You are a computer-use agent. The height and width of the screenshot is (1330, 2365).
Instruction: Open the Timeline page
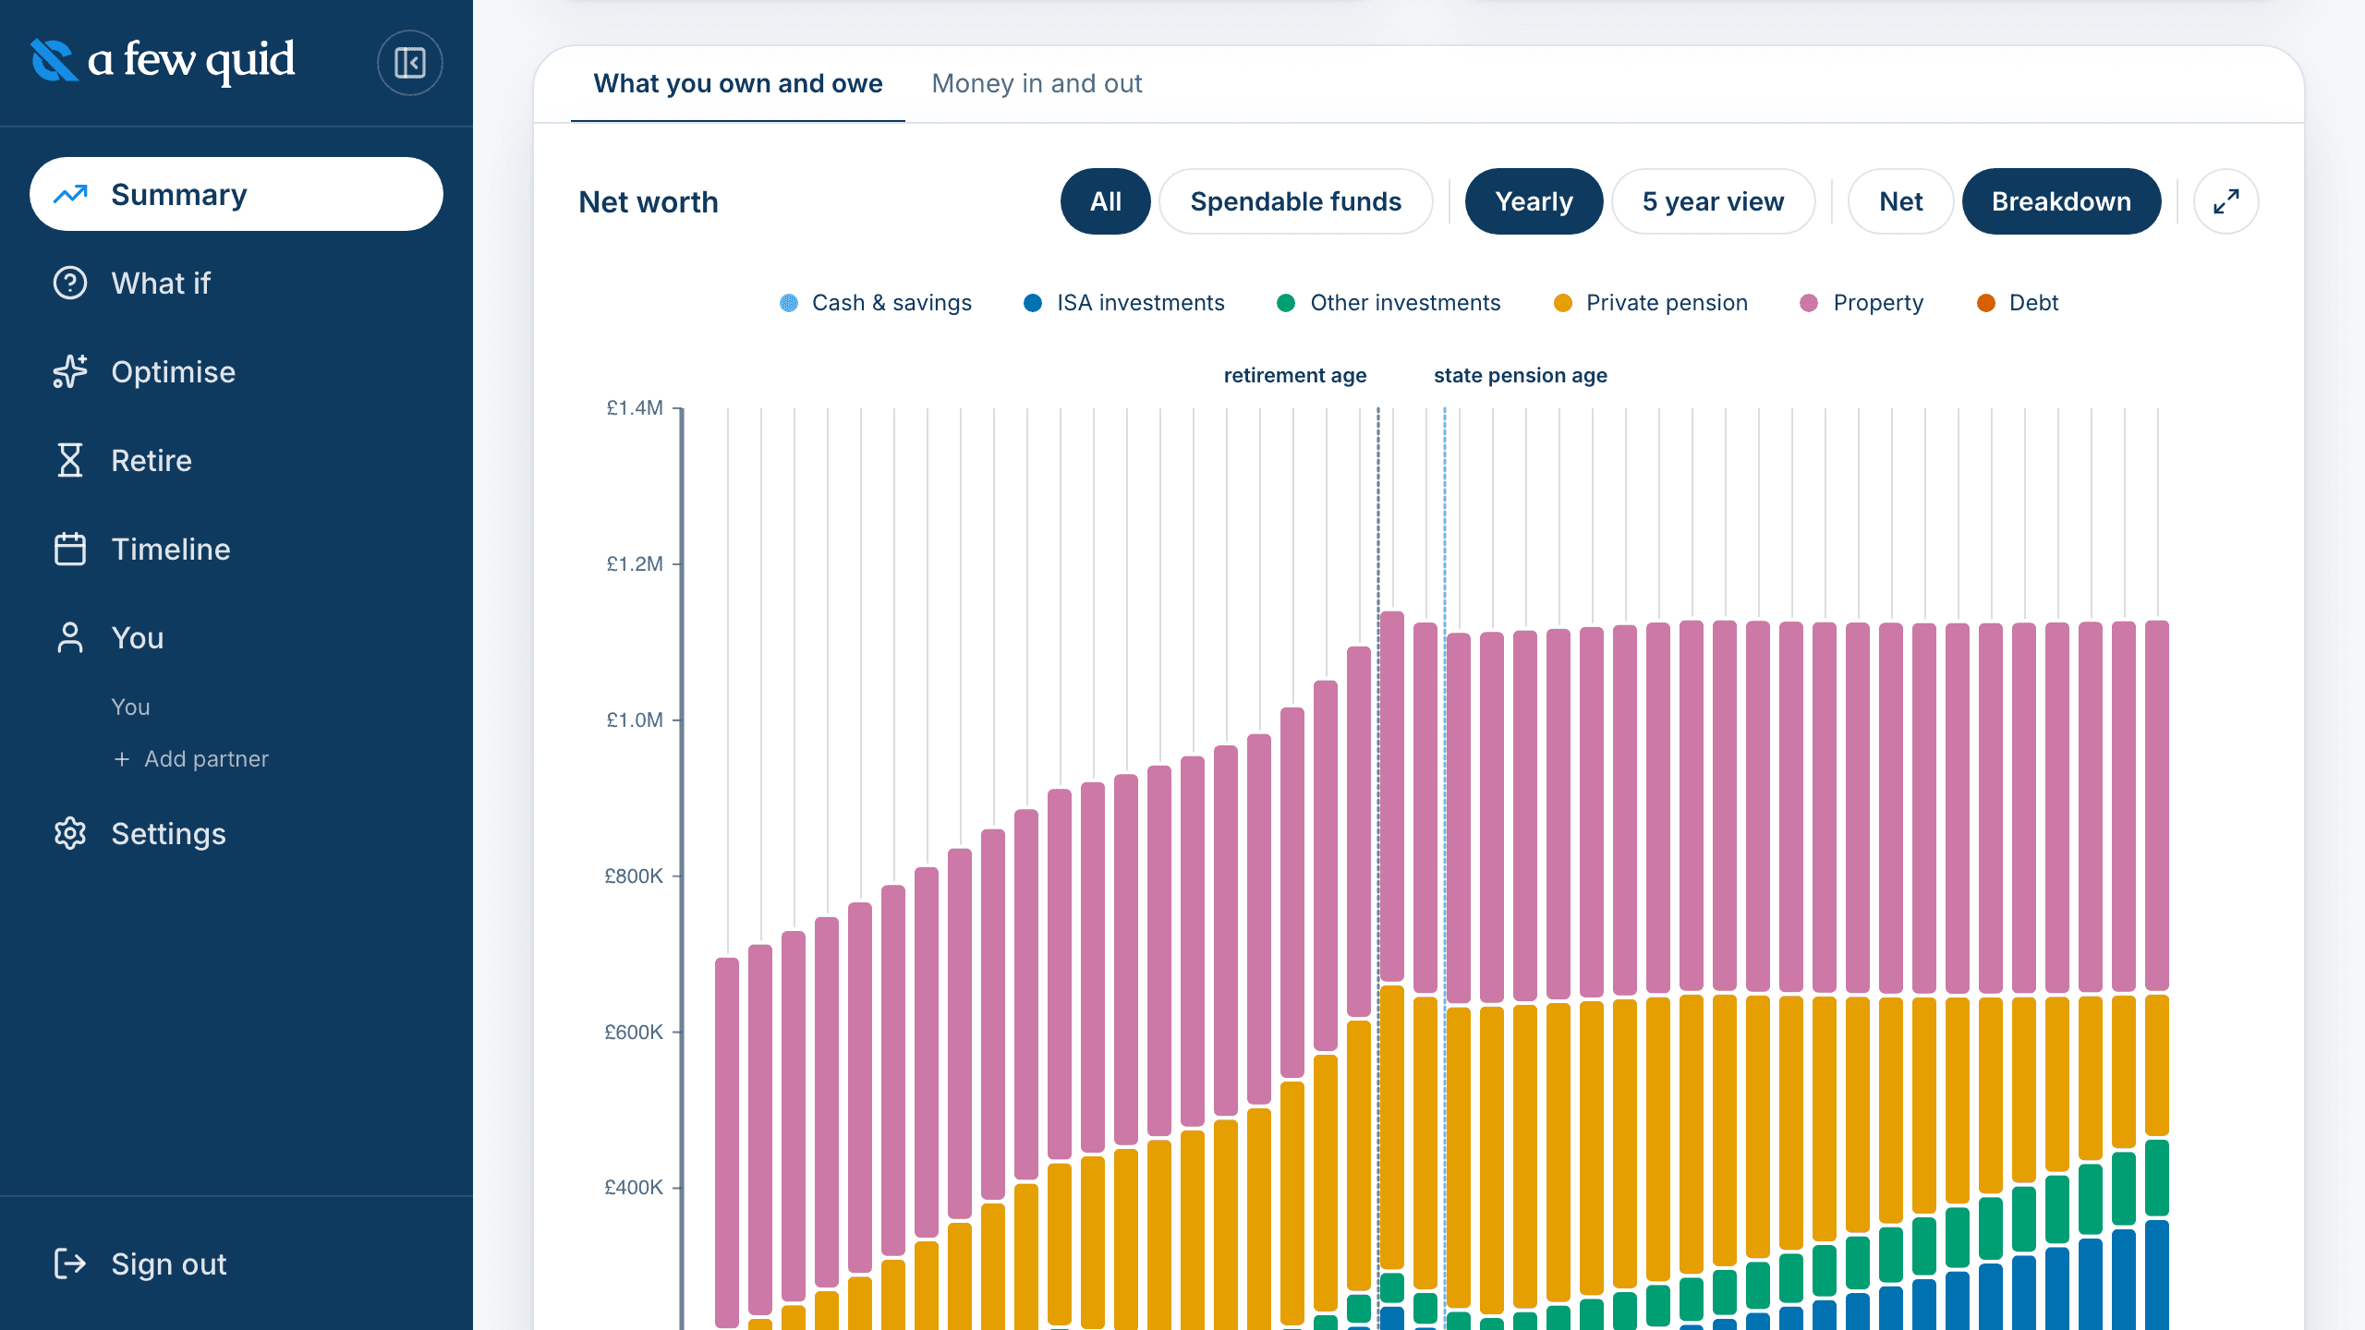[x=236, y=549]
